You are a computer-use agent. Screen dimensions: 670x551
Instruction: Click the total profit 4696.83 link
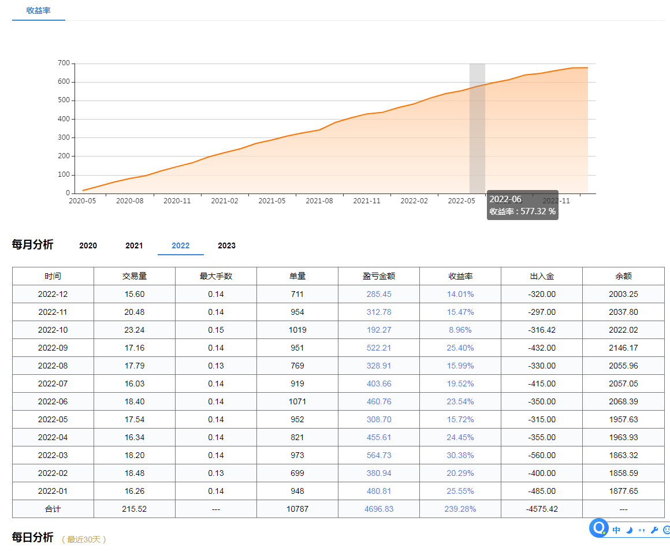click(x=379, y=509)
